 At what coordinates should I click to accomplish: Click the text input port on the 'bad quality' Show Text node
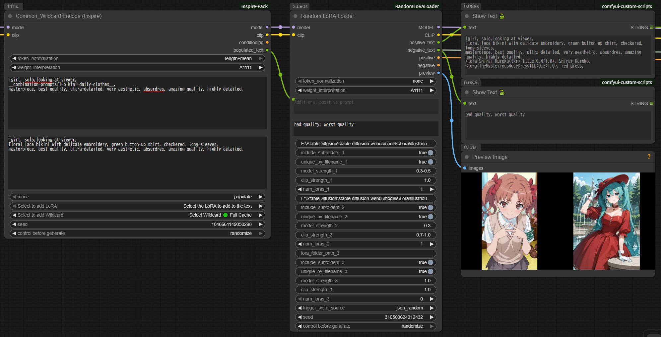tap(465, 103)
